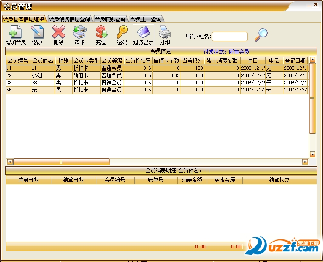Viewport: 323px width, 262px height.
Task: Click vertical scrollbar up arrow in member list
Action: pos(312,60)
